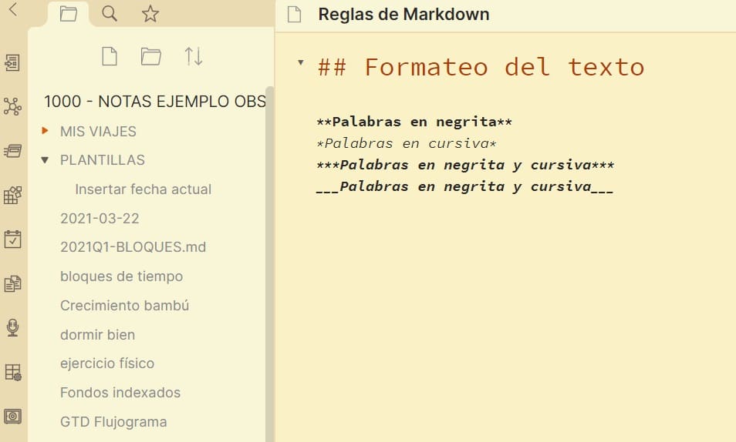Viewport: 736px width, 442px height.
Task: Open the blocks grid ribbon icon
Action: pos(12,195)
